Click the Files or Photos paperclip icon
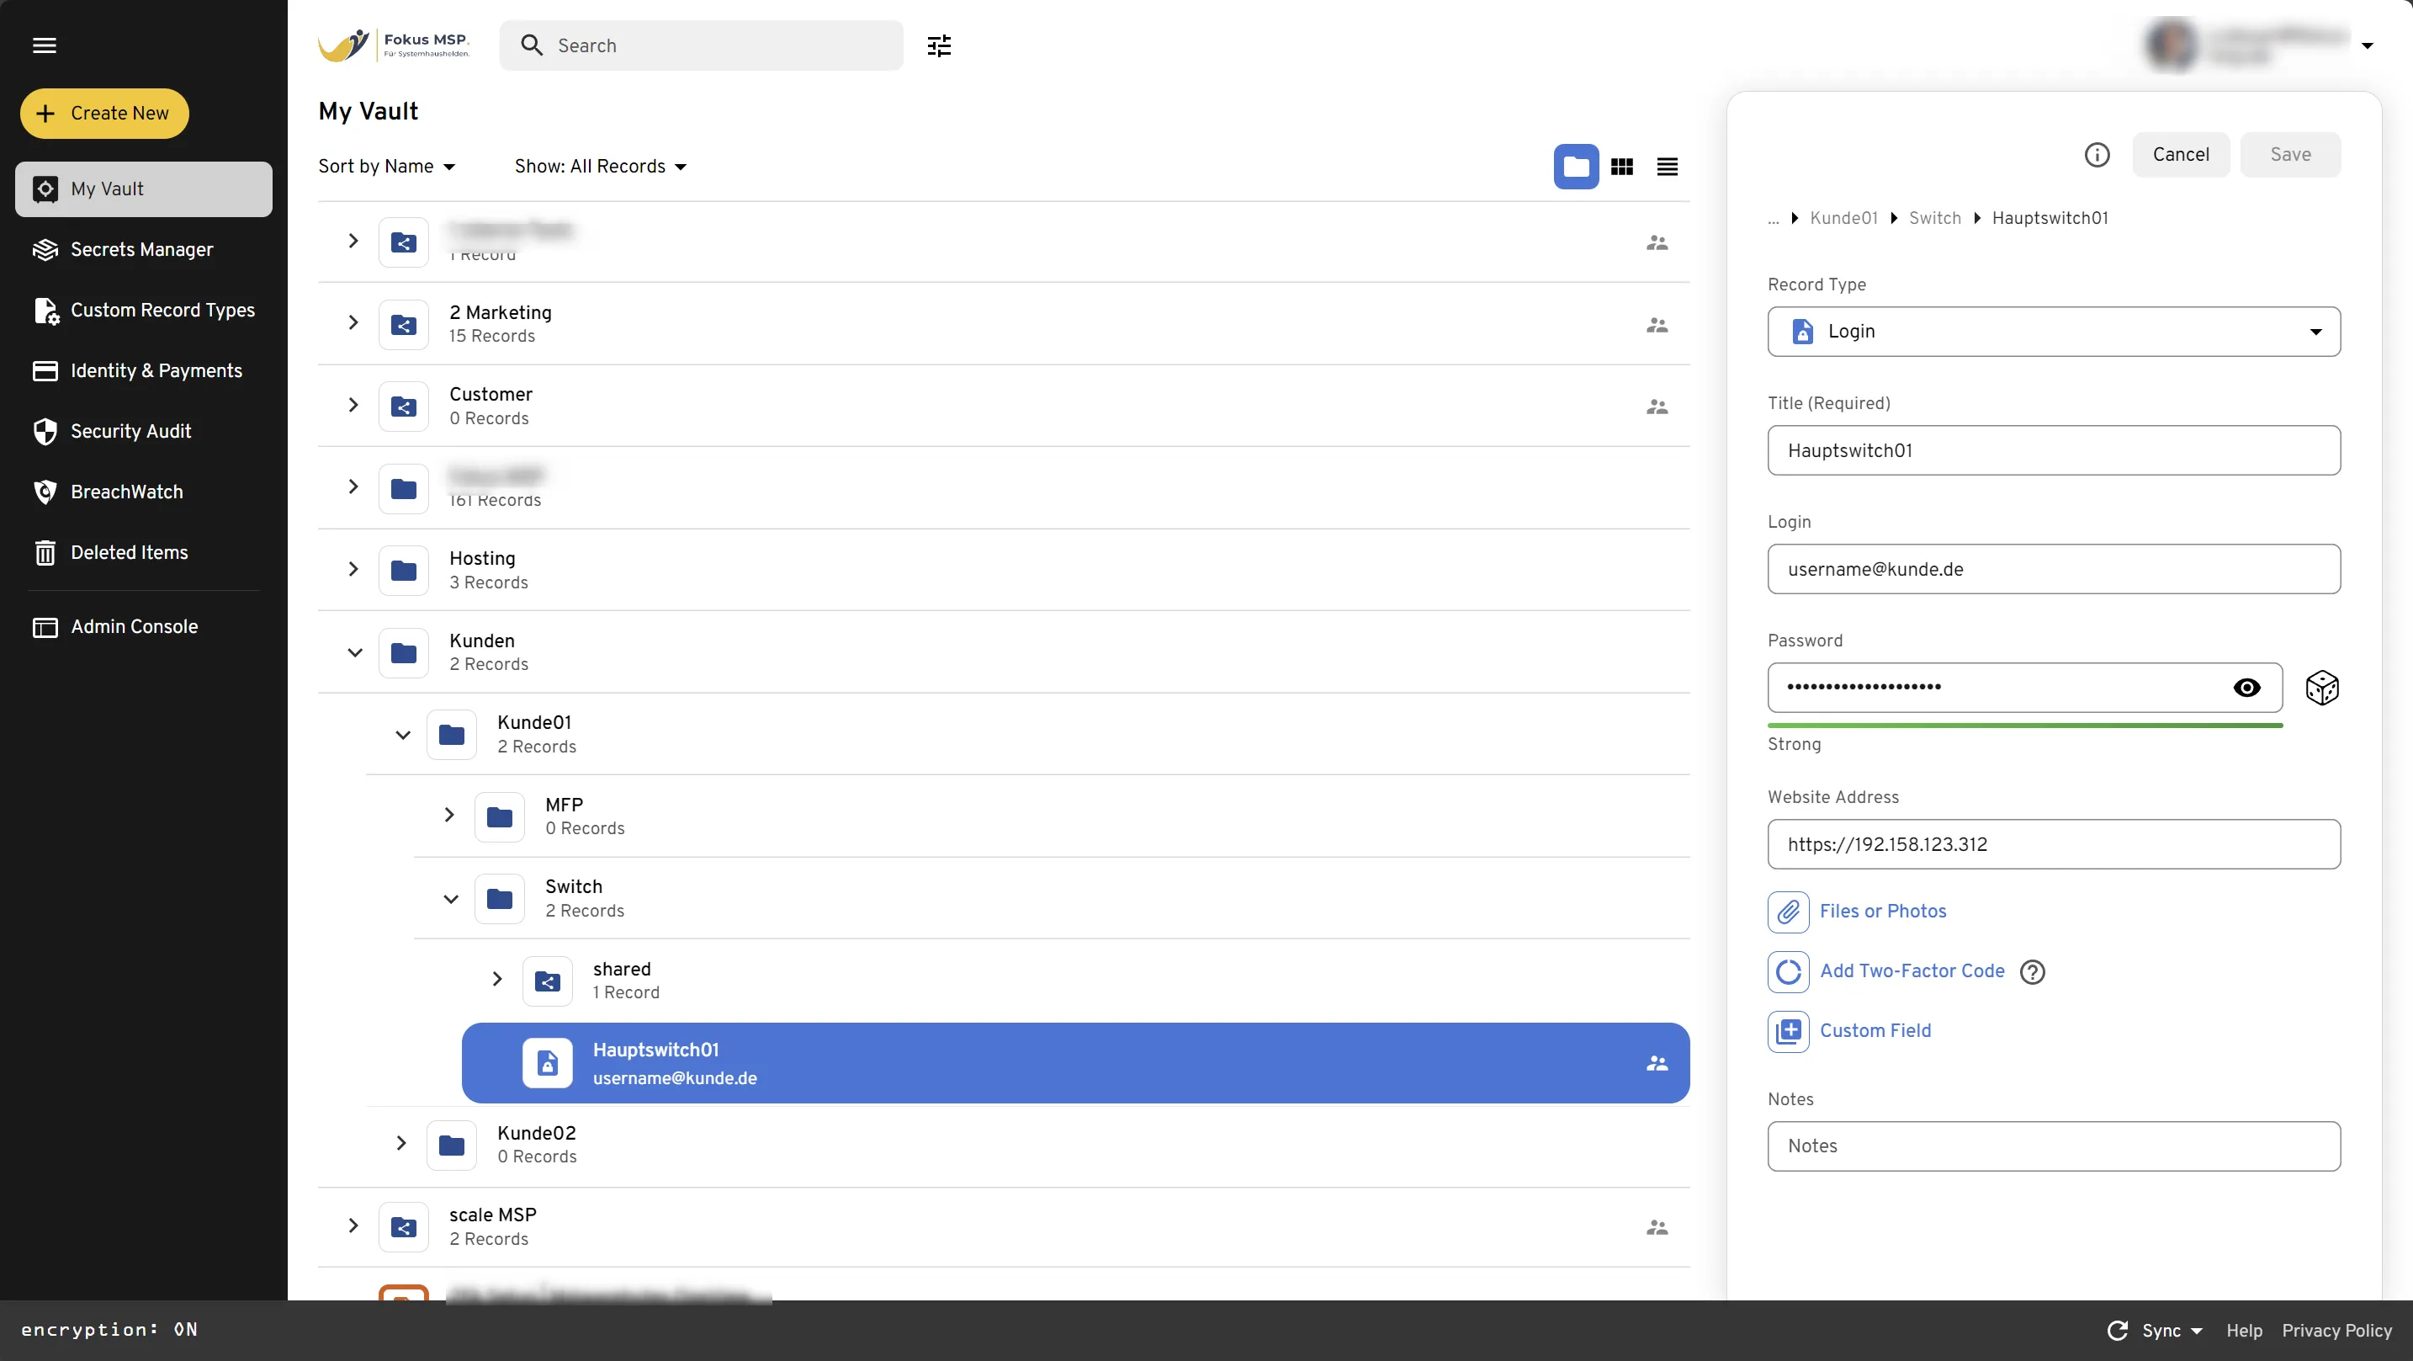Screen dimensions: 2413x1361 coord(1788,911)
